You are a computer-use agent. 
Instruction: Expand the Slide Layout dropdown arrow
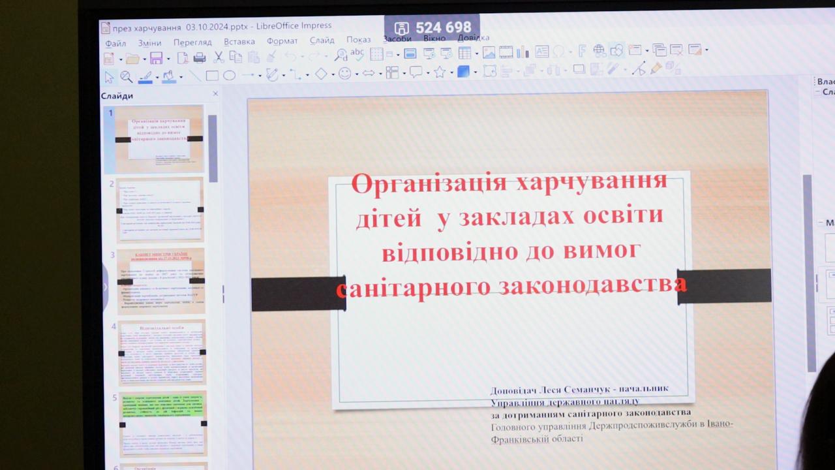pyautogui.click(x=706, y=50)
